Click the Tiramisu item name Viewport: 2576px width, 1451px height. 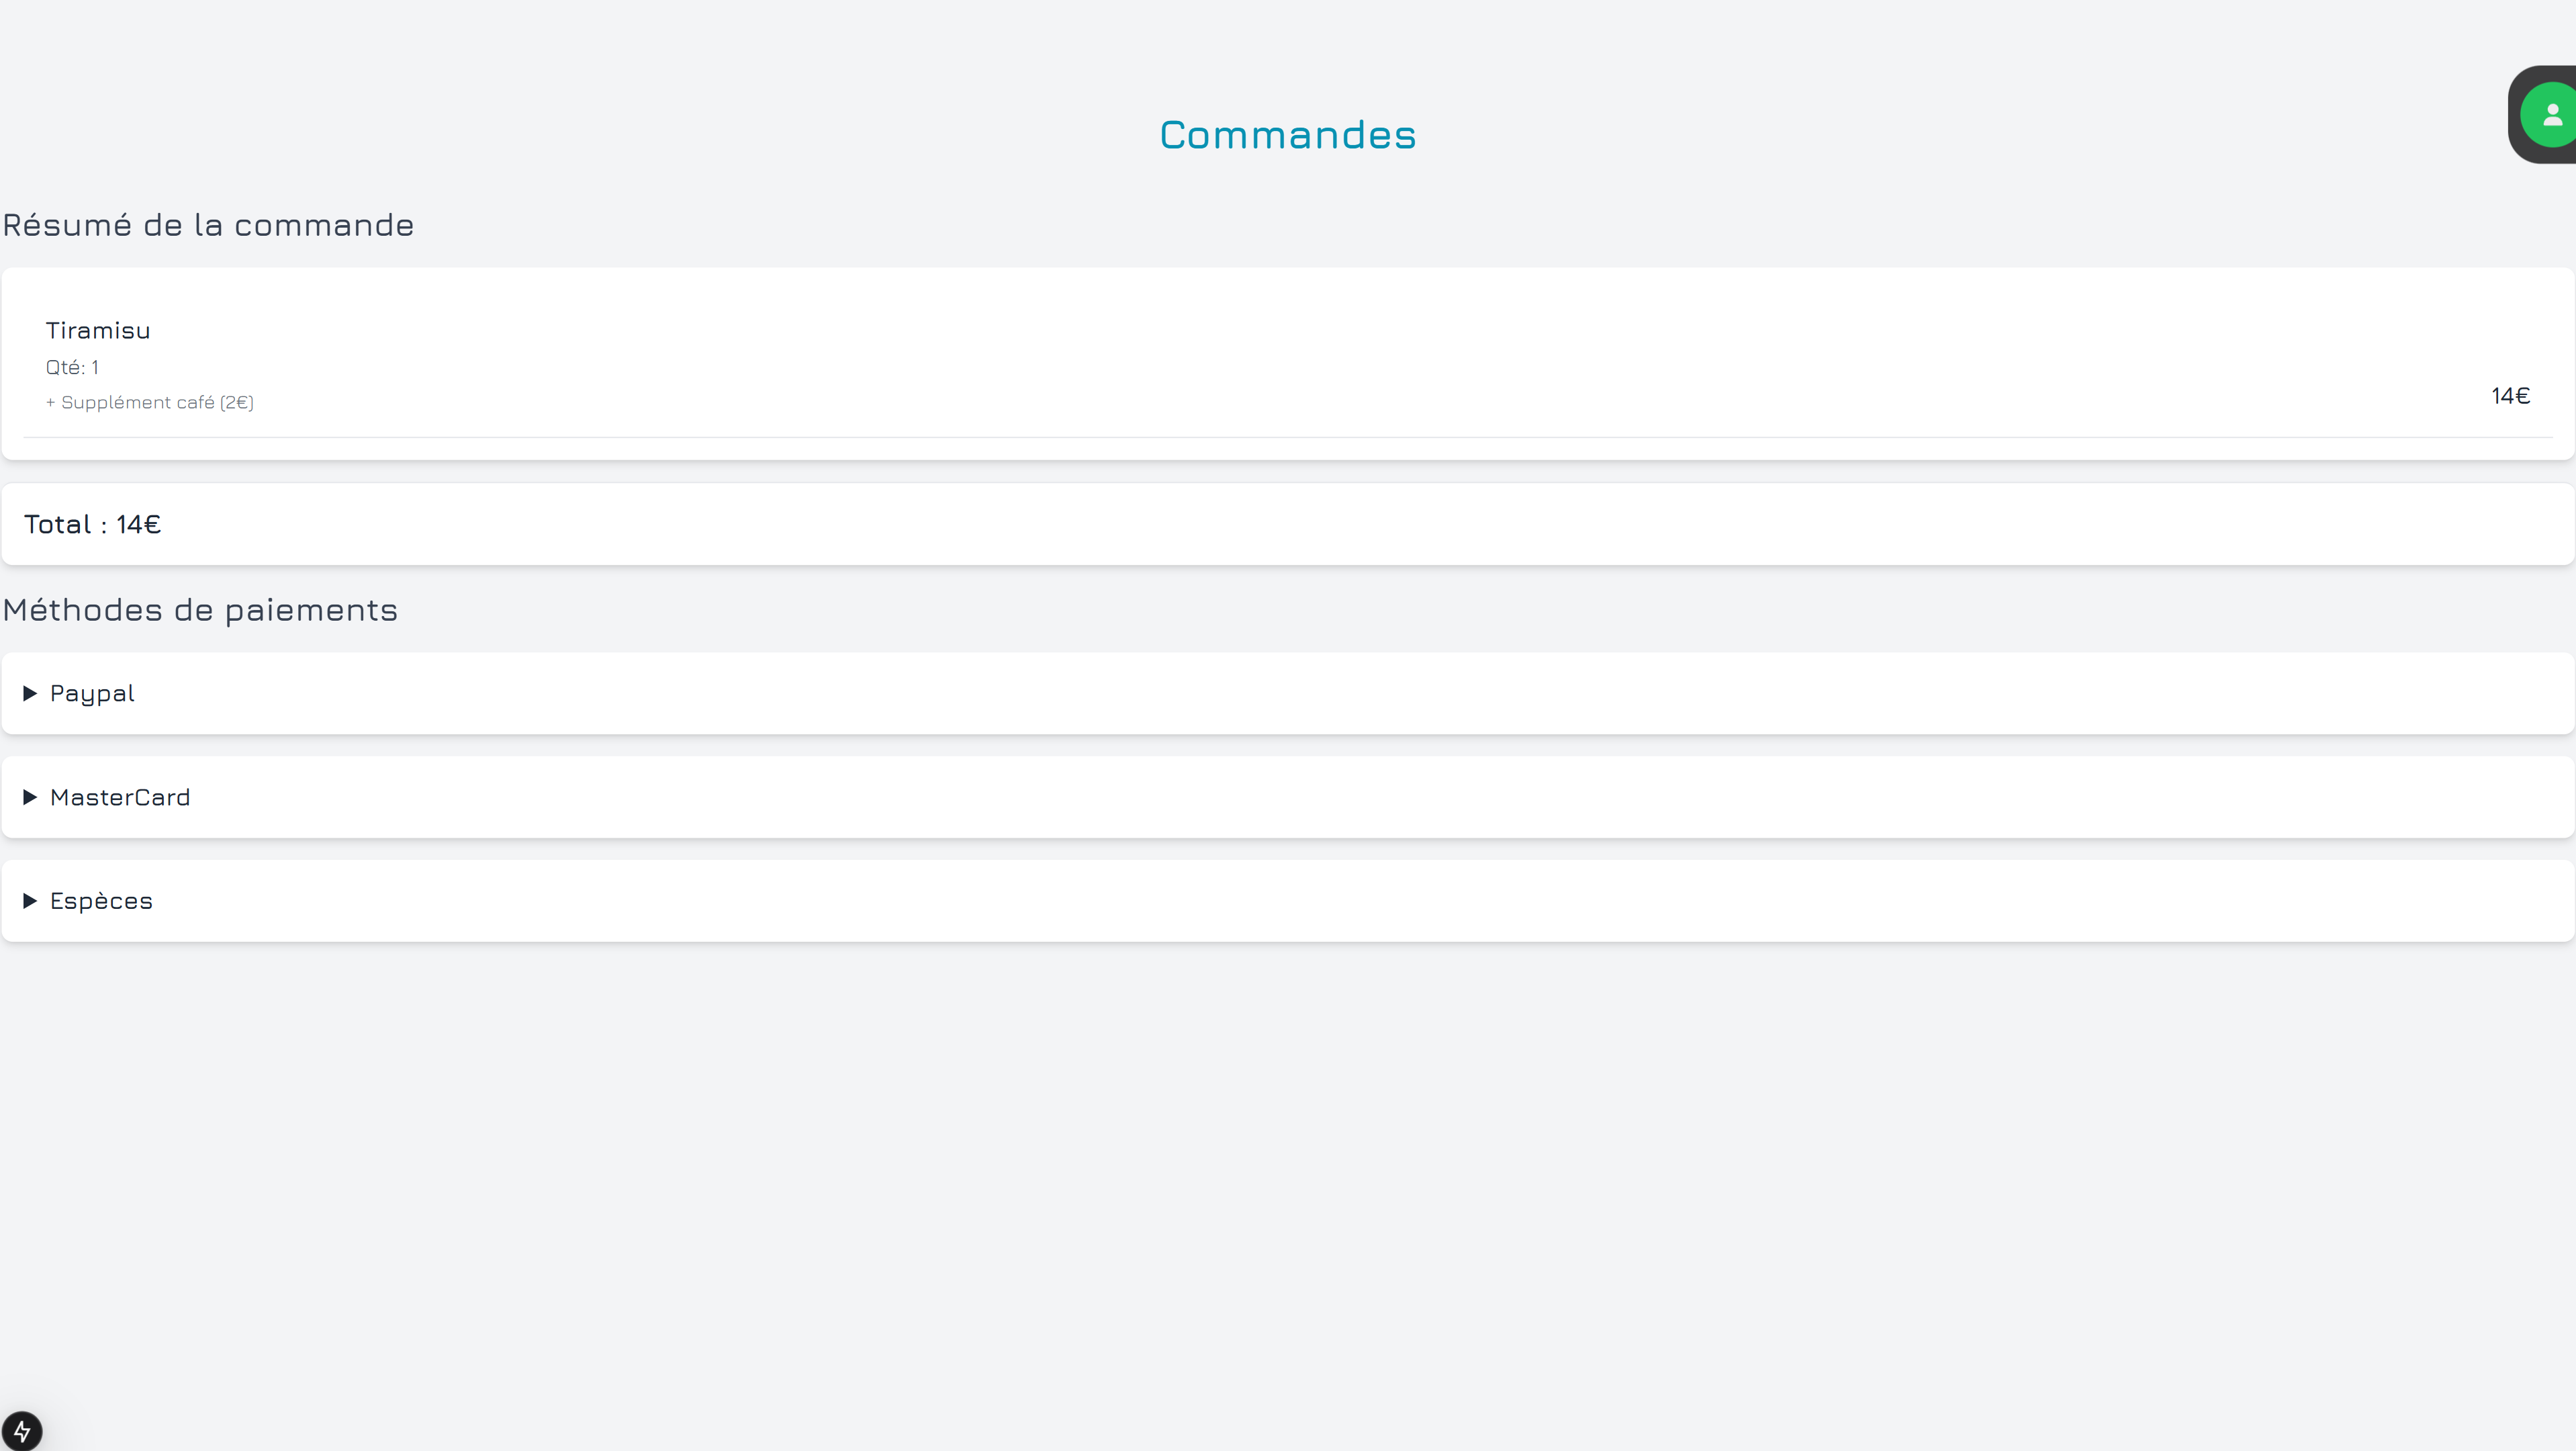[x=98, y=330]
